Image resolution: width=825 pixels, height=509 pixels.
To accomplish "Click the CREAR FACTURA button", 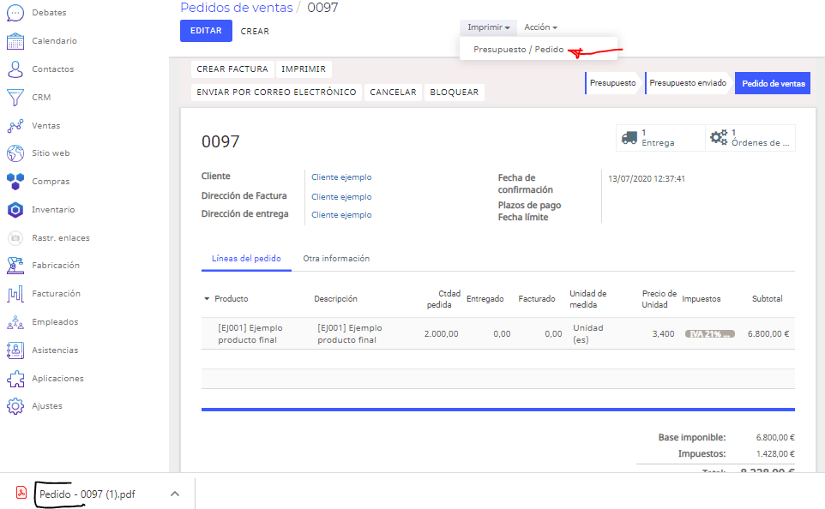I will point(232,69).
